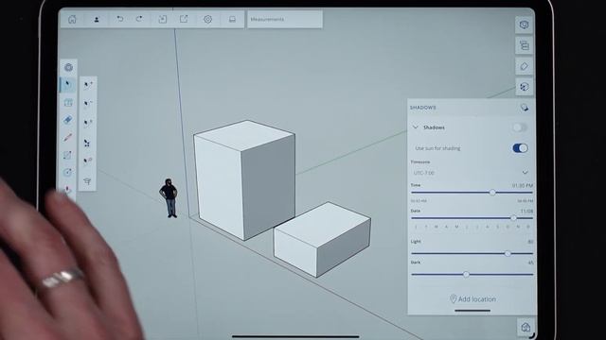Choose the select-connected option in flyout

87,143
